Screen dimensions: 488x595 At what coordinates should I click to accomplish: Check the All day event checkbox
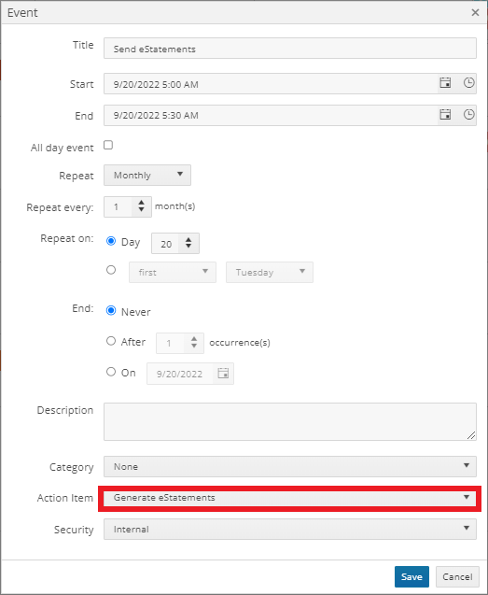(108, 145)
